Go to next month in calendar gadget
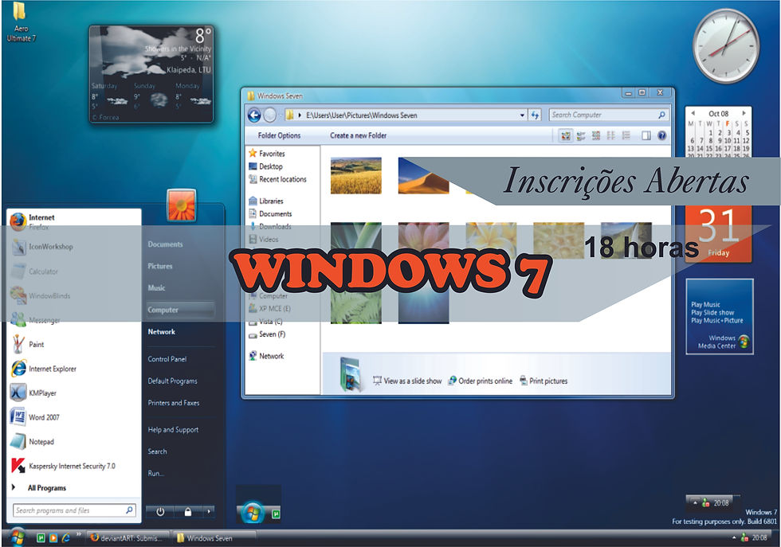The width and height of the screenshot is (781, 547). pos(744,113)
